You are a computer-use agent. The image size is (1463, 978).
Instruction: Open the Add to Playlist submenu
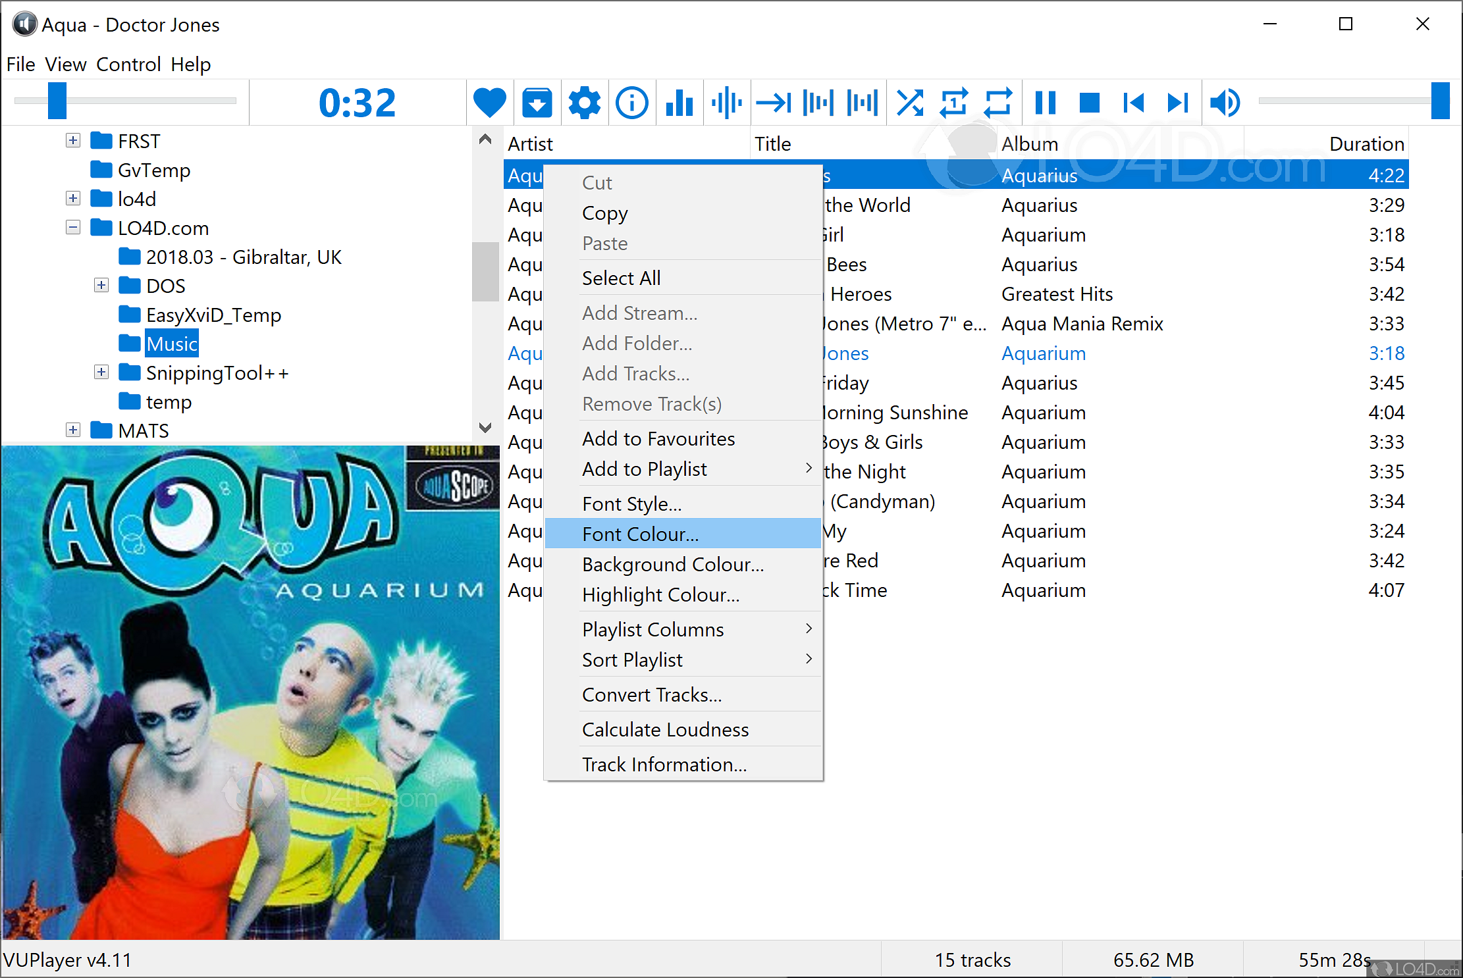(644, 469)
